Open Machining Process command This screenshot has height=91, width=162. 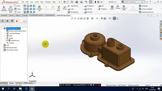[146, 12]
